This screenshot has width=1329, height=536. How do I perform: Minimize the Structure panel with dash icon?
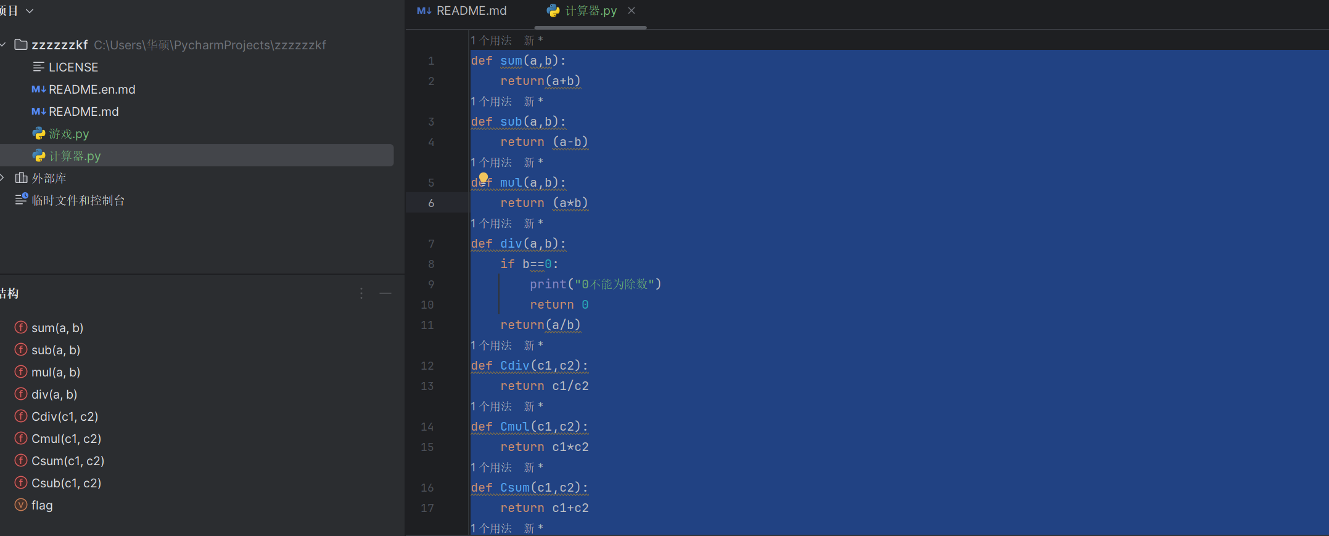coord(385,294)
